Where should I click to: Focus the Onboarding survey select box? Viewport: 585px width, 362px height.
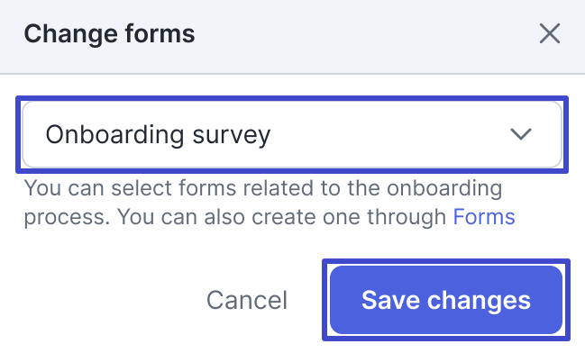point(291,135)
